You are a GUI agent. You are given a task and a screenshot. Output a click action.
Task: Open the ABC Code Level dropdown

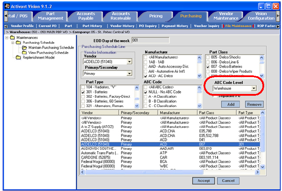pyautogui.click(x=254, y=88)
